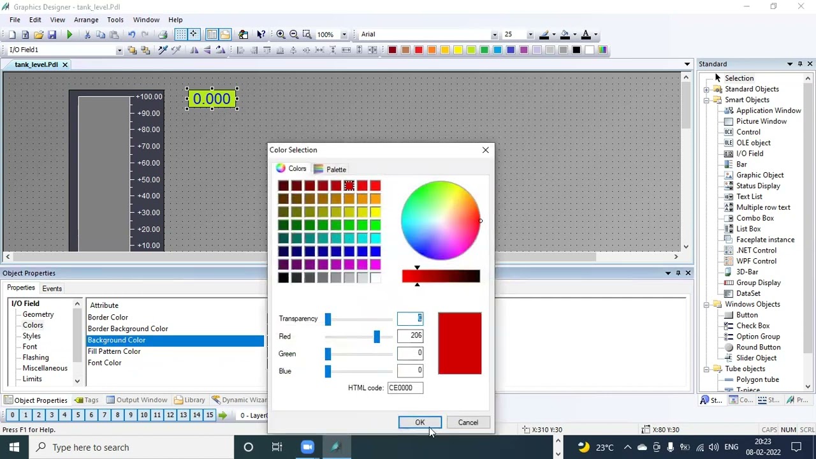Toggle layer 5 visibility button

tap(78, 416)
